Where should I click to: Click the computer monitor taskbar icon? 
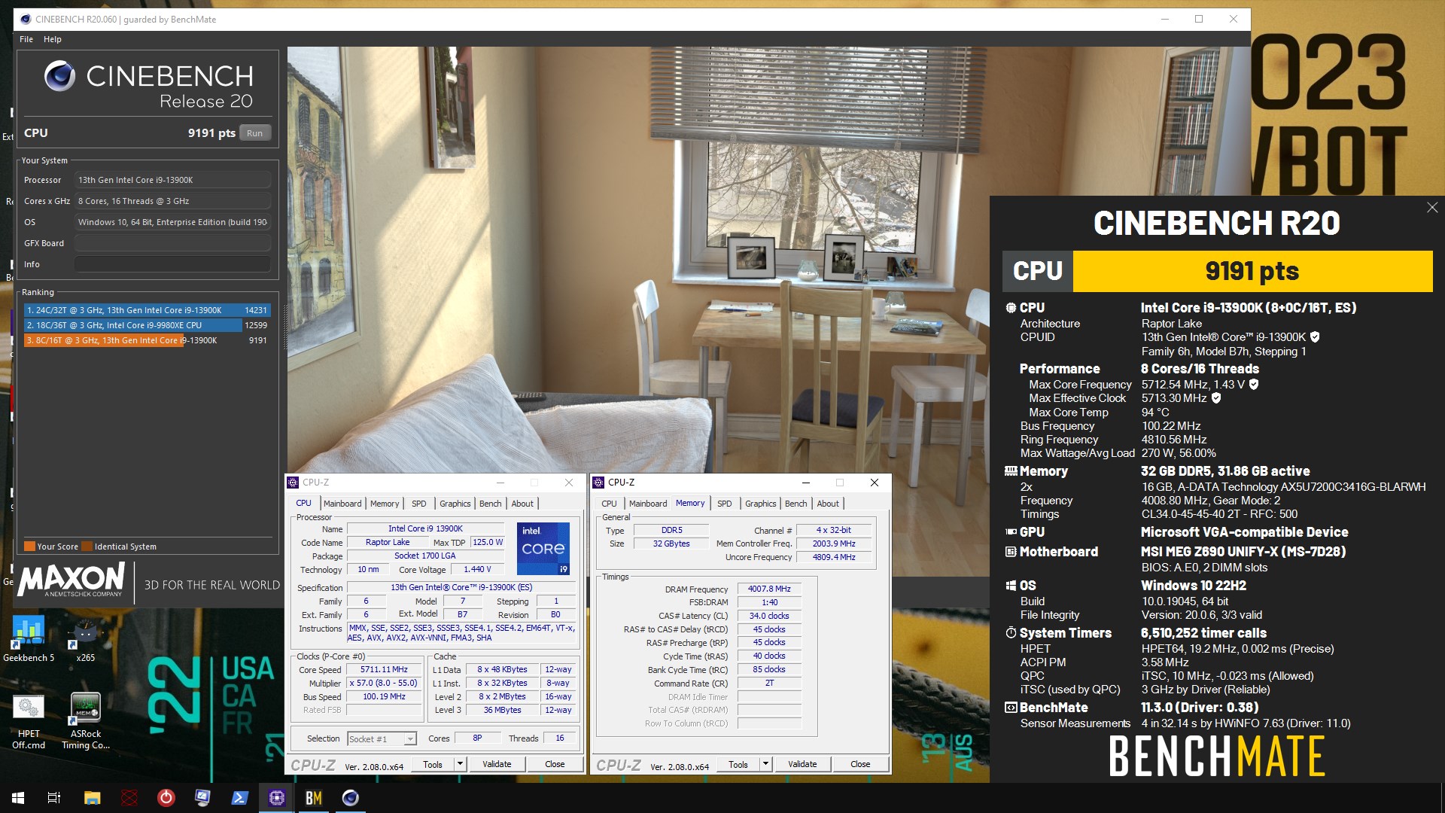(202, 798)
